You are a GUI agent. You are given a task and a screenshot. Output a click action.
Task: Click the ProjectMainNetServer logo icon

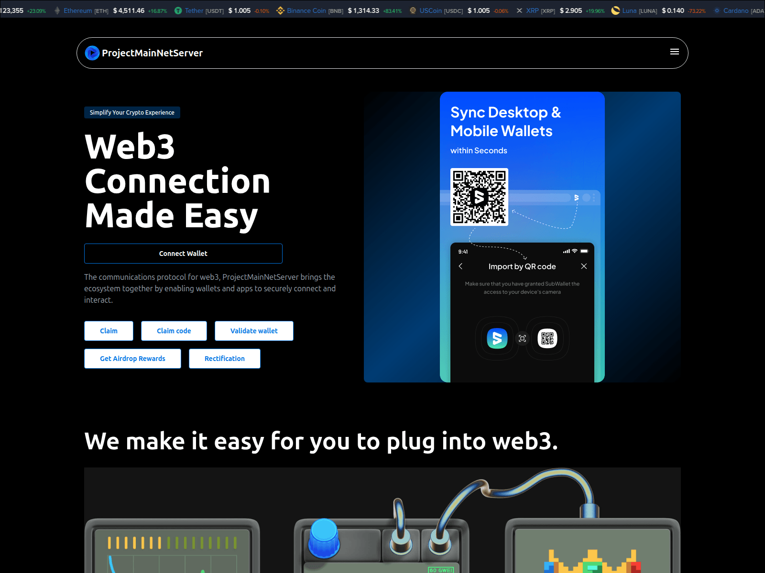[92, 53]
